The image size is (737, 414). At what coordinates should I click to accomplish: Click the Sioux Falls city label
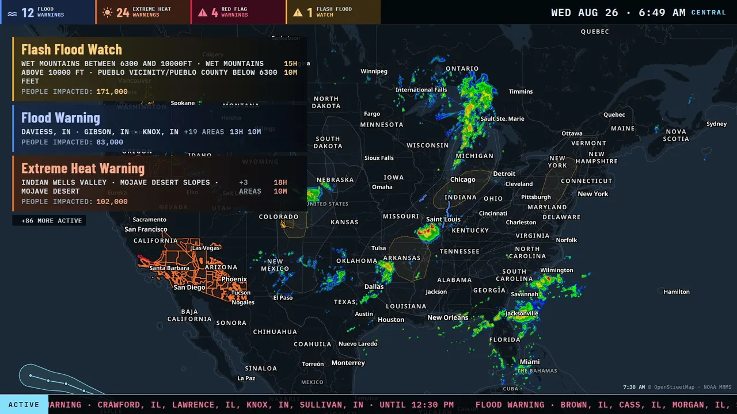pos(379,158)
